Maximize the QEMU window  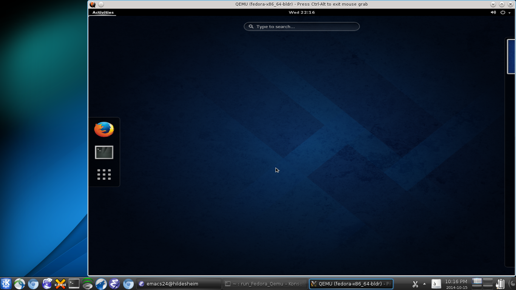[502, 4]
